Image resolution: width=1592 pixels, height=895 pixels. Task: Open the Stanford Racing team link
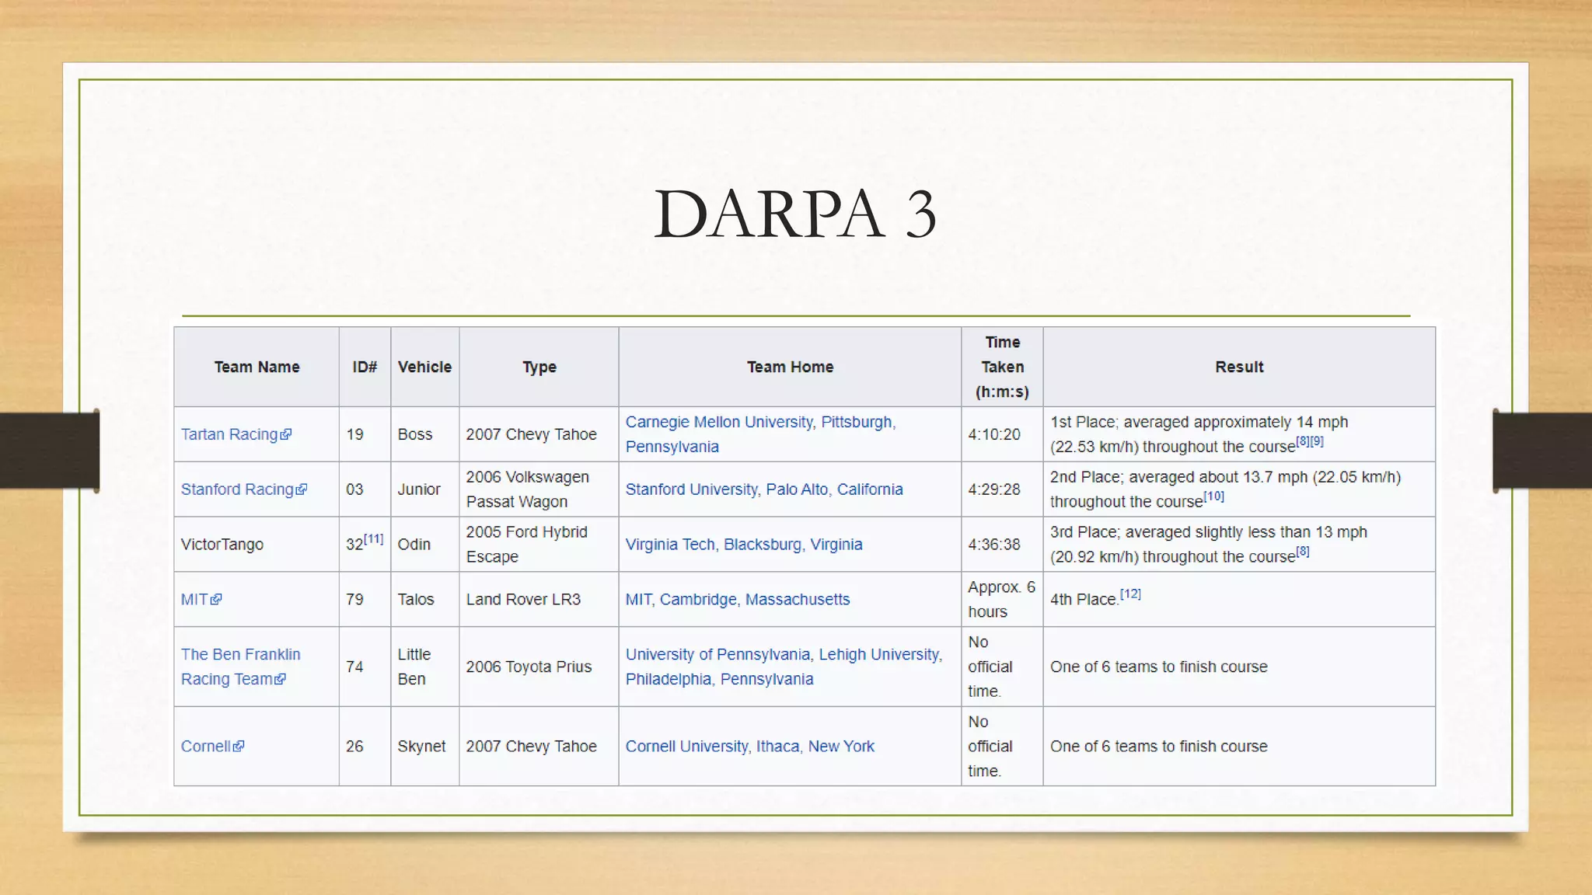236,489
